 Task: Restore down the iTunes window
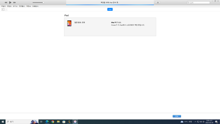(x=215, y=1)
